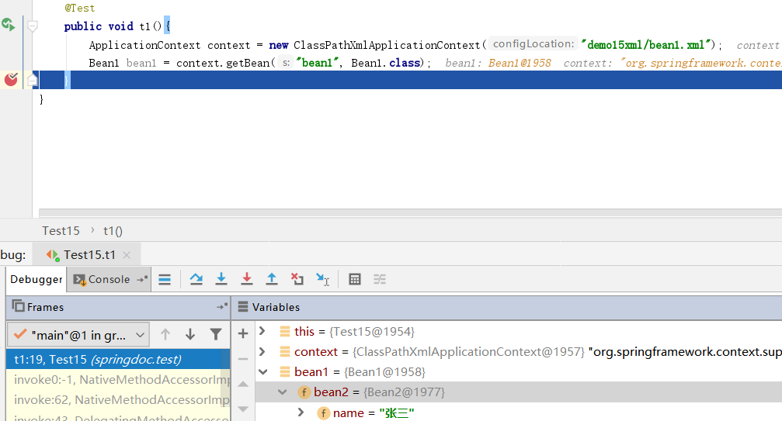Image resolution: width=782 pixels, height=421 pixels.
Task: Click the ClassPathXmlApplicationContext constructor name
Action: 387,45
